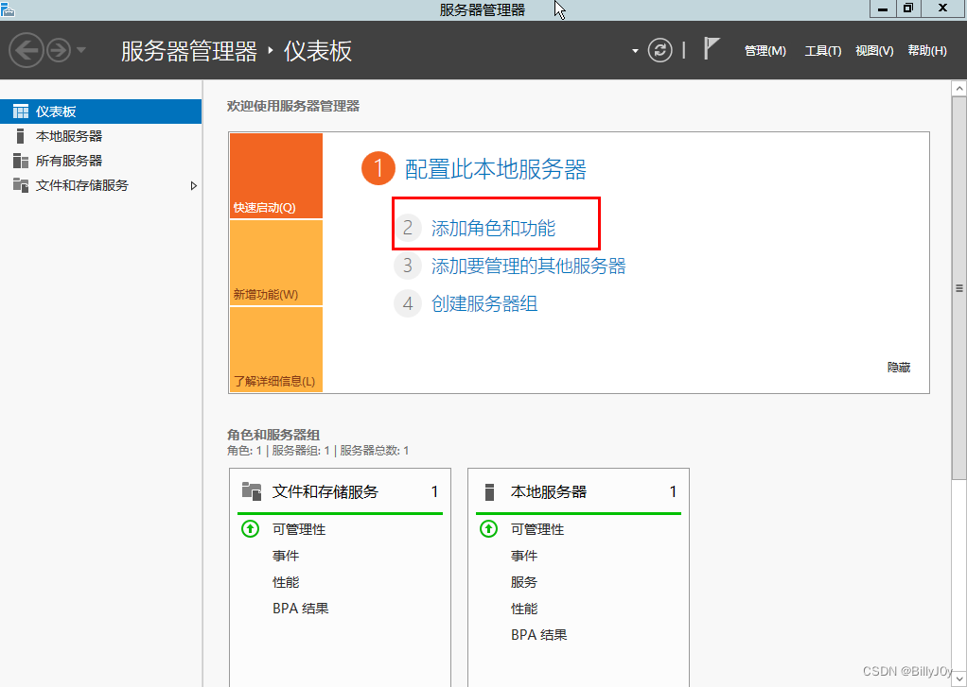The height and width of the screenshot is (687, 967).
Task: Restore down the 服务器管理器 window
Action: pos(908,8)
